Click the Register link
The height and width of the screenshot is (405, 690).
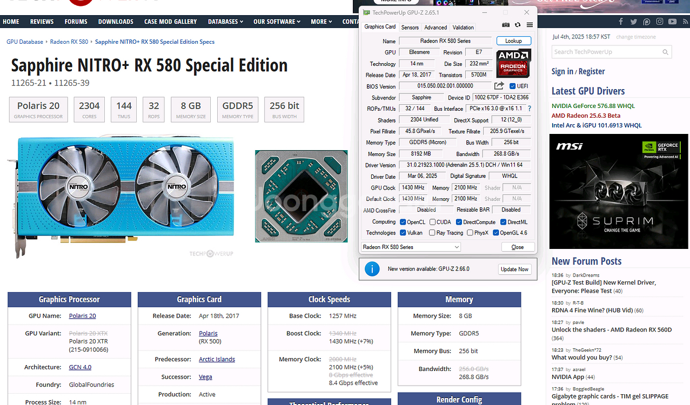point(592,71)
